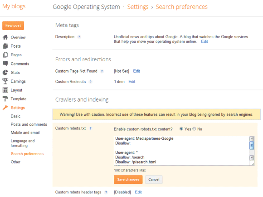The height and width of the screenshot is (197, 263).
Task: Click the "Meta tags" heading
Action: pos(67,25)
